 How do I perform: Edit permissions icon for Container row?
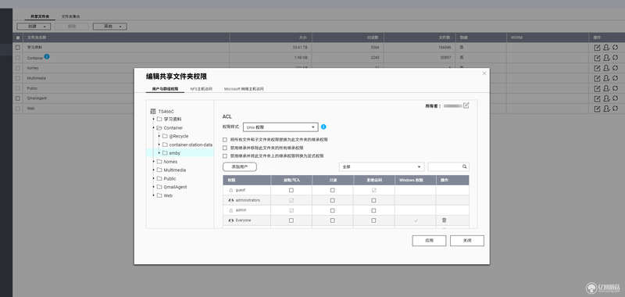pyautogui.click(x=606, y=58)
